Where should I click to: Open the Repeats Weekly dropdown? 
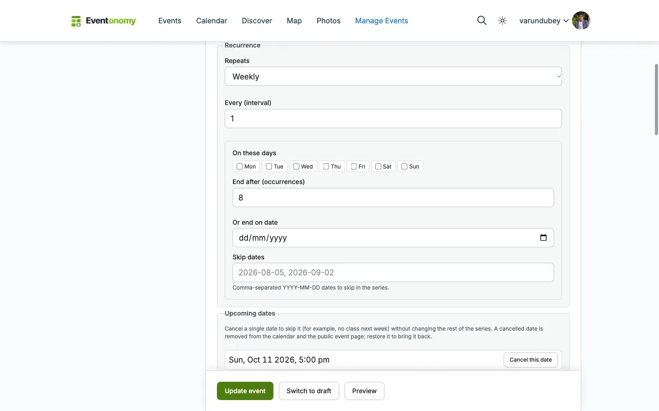(x=393, y=76)
